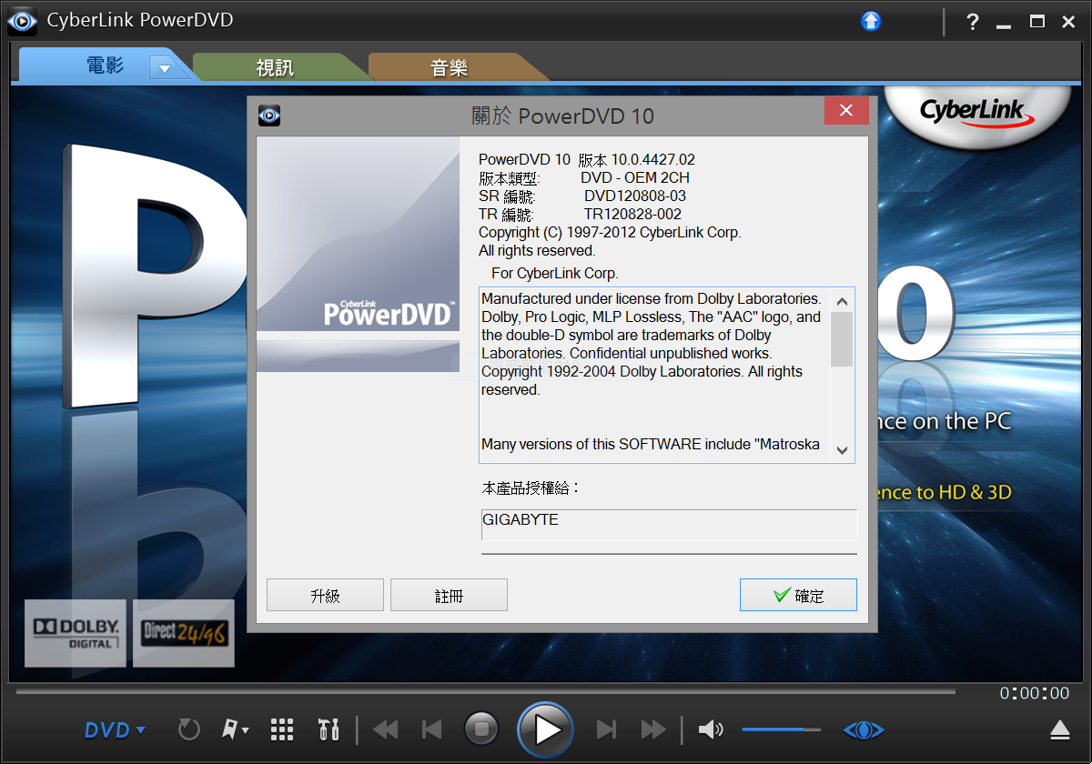Open the configuration tools icon
Viewport: 1092px width, 764px height.
point(329,729)
